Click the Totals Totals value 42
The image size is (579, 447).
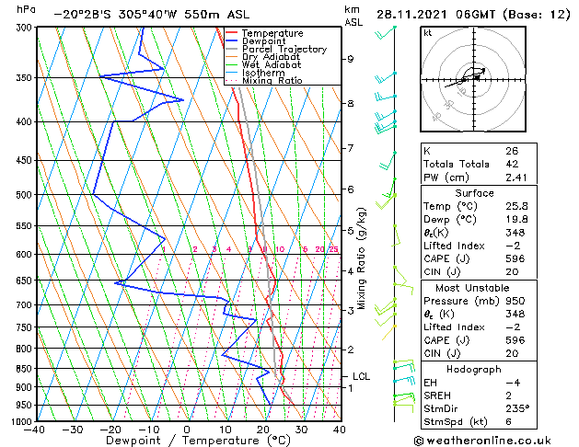[512, 164]
